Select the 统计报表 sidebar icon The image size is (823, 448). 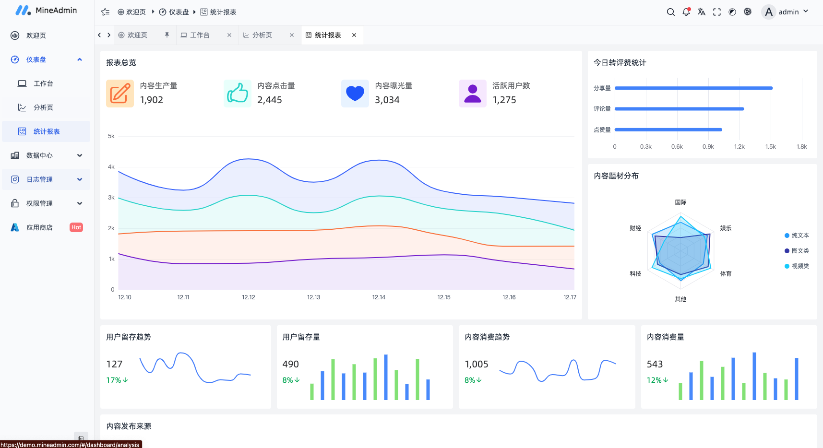coord(22,131)
